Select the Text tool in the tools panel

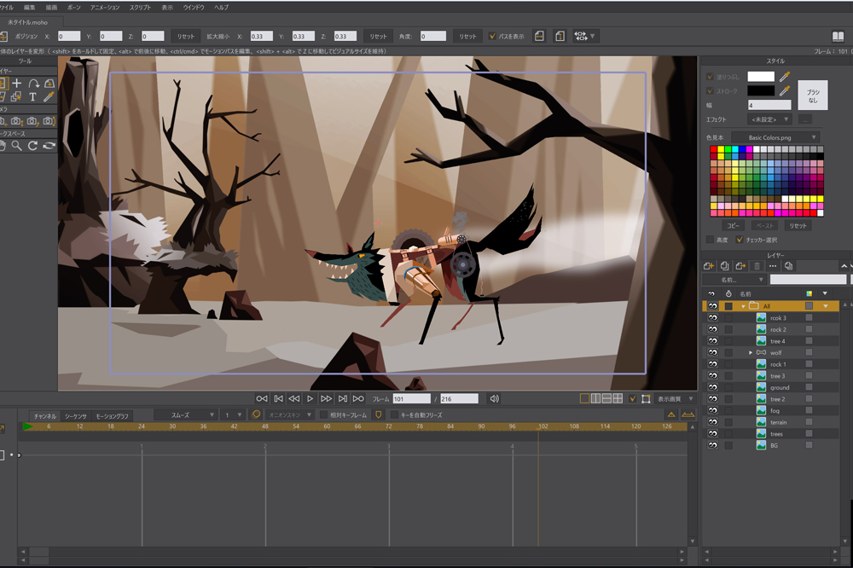coord(33,97)
